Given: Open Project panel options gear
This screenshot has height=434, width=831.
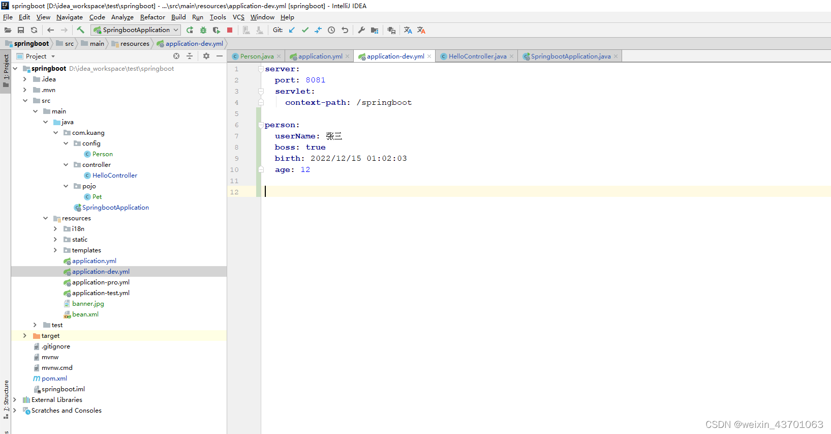Looking at the screenshot, I should tap(206, 56).
